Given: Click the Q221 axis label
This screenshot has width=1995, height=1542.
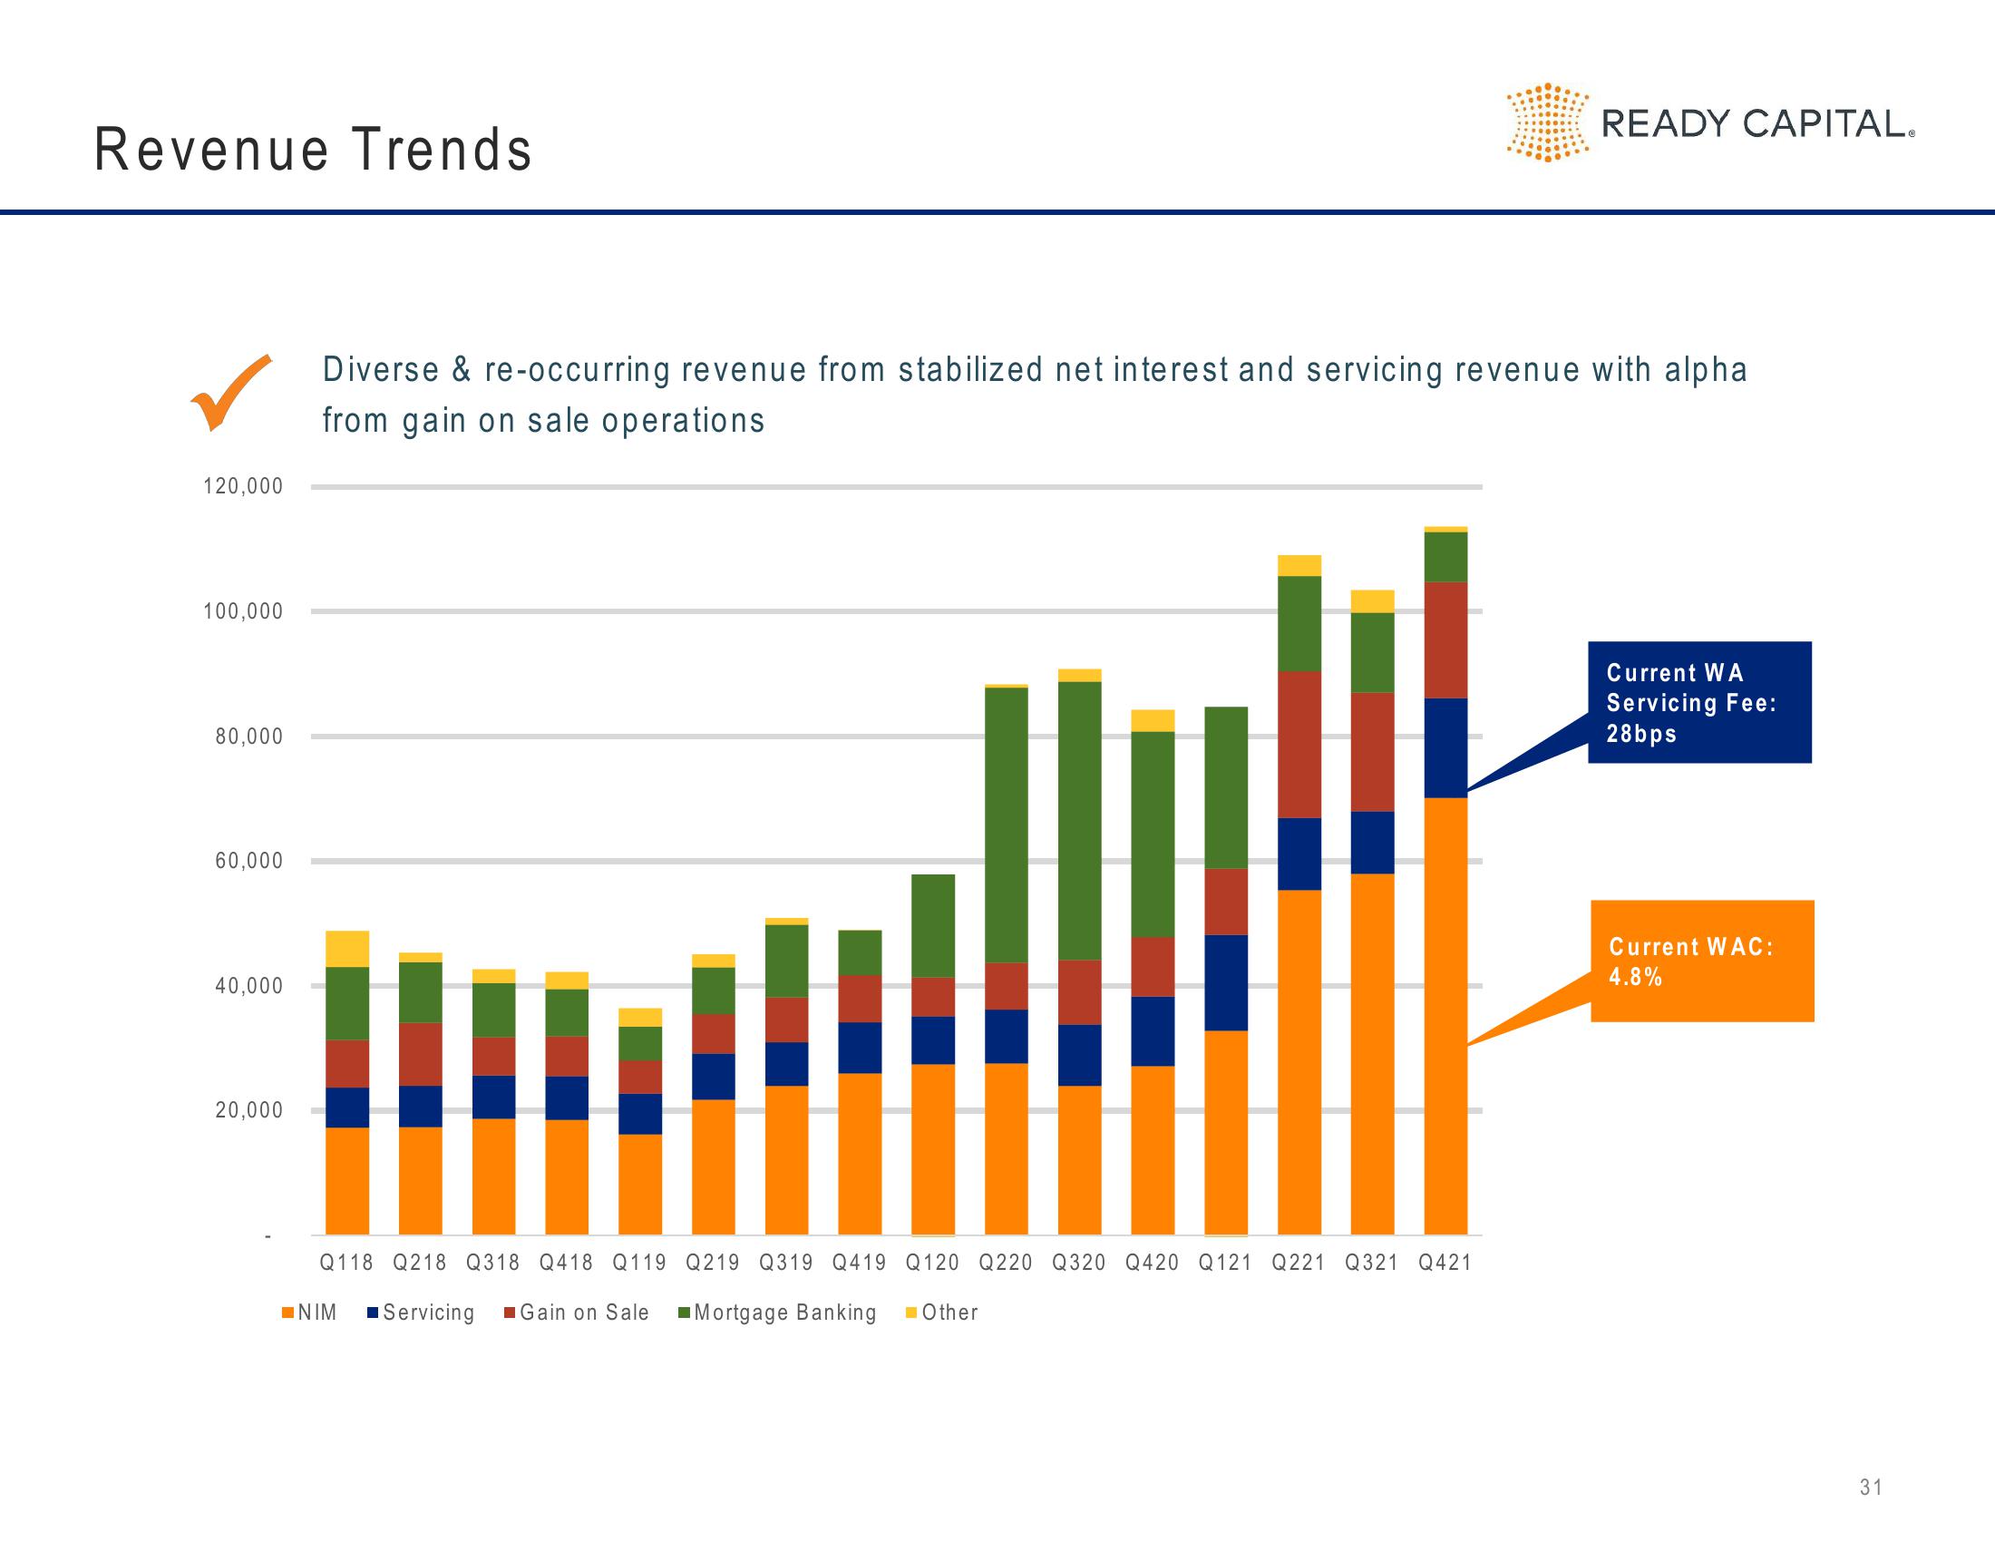Looking at the screenshot, I should click(x=1299, y=1263).
